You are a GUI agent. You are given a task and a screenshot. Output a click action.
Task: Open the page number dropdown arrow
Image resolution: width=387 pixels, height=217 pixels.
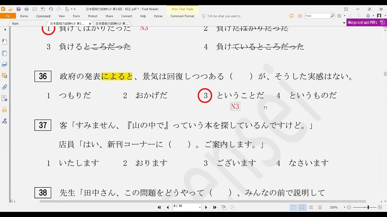tap(200, 207)
